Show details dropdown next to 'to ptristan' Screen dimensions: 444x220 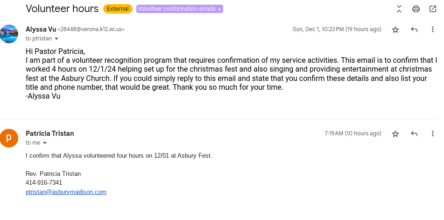(x=57, y=39)
